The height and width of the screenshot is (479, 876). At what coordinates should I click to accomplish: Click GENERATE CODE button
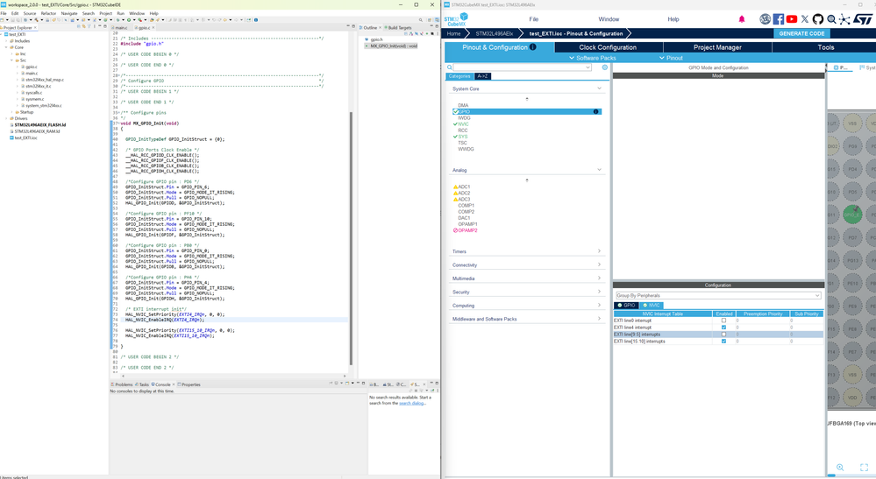(801, 33)
